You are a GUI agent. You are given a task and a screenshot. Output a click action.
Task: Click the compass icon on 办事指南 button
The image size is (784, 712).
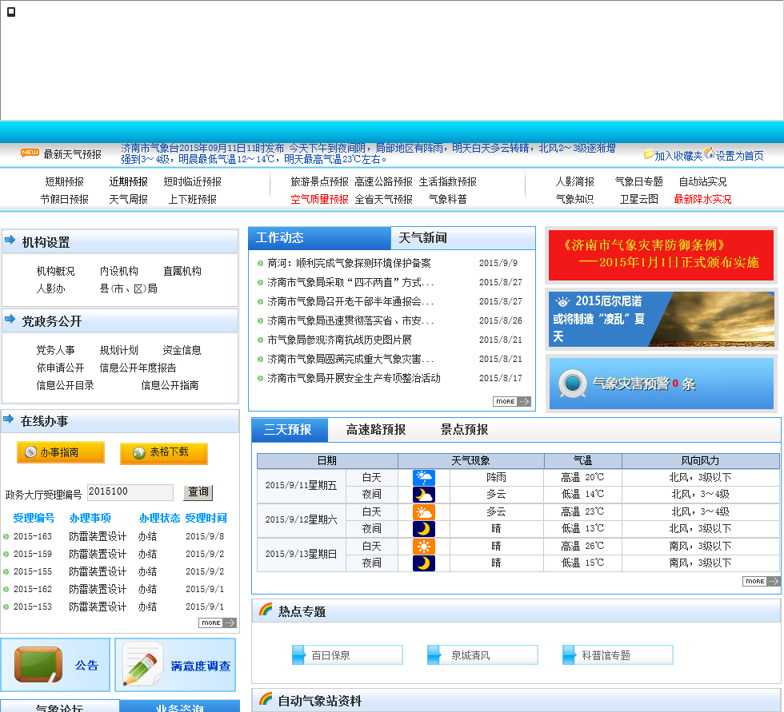point(30,451)
